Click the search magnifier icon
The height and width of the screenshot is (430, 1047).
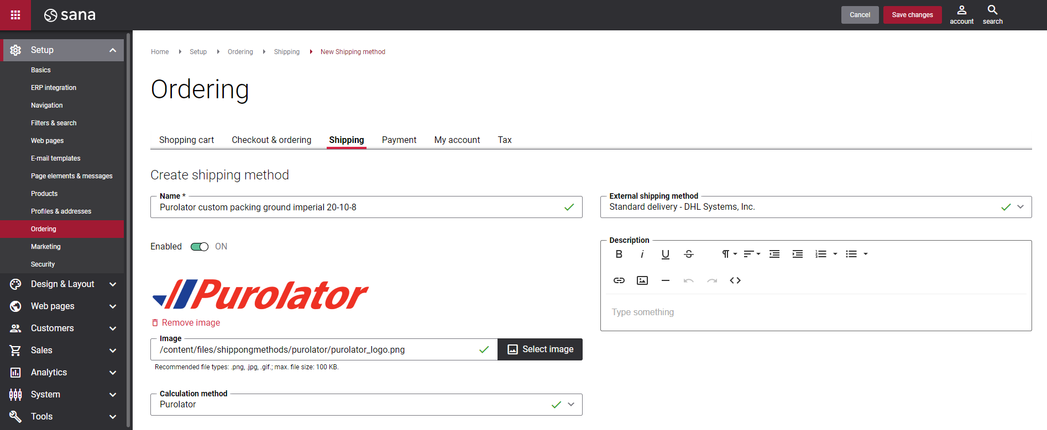[x=992, y=10]
